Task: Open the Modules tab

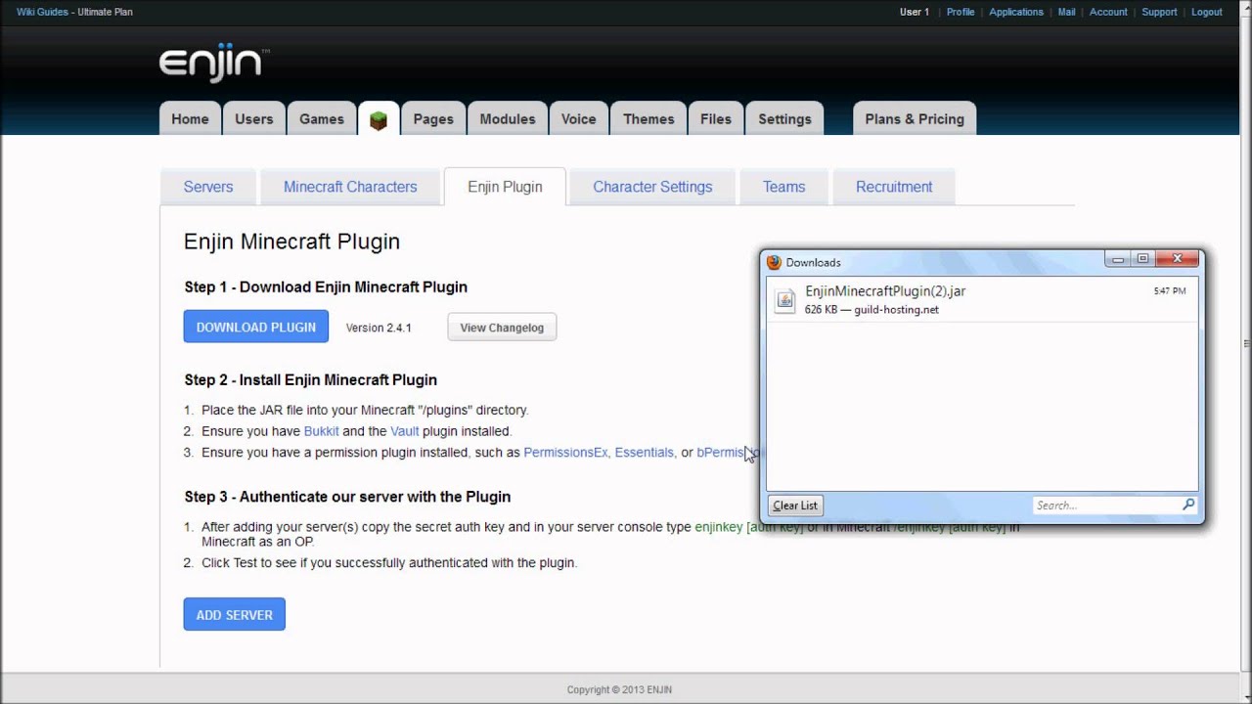Action: 507,119
